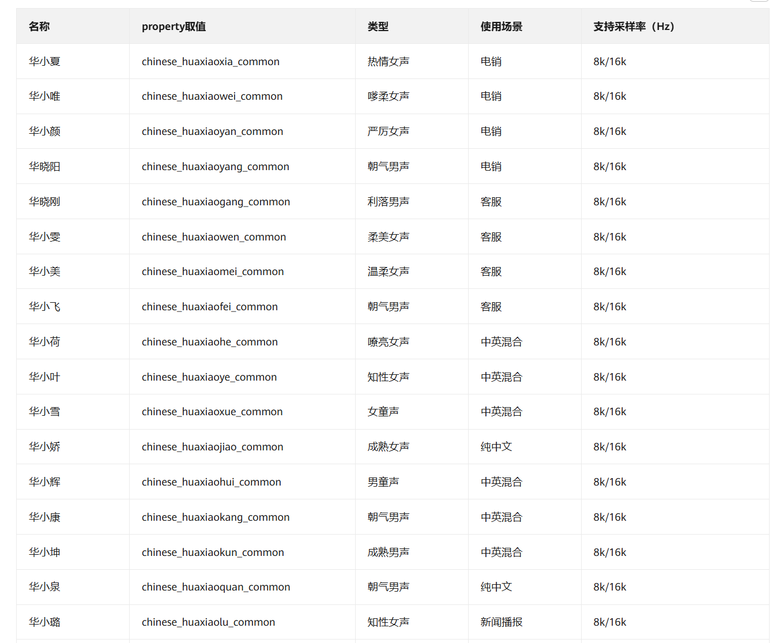Select the name cell 华小娇
This screenshot has width=780, height=643.
(44, 447)
